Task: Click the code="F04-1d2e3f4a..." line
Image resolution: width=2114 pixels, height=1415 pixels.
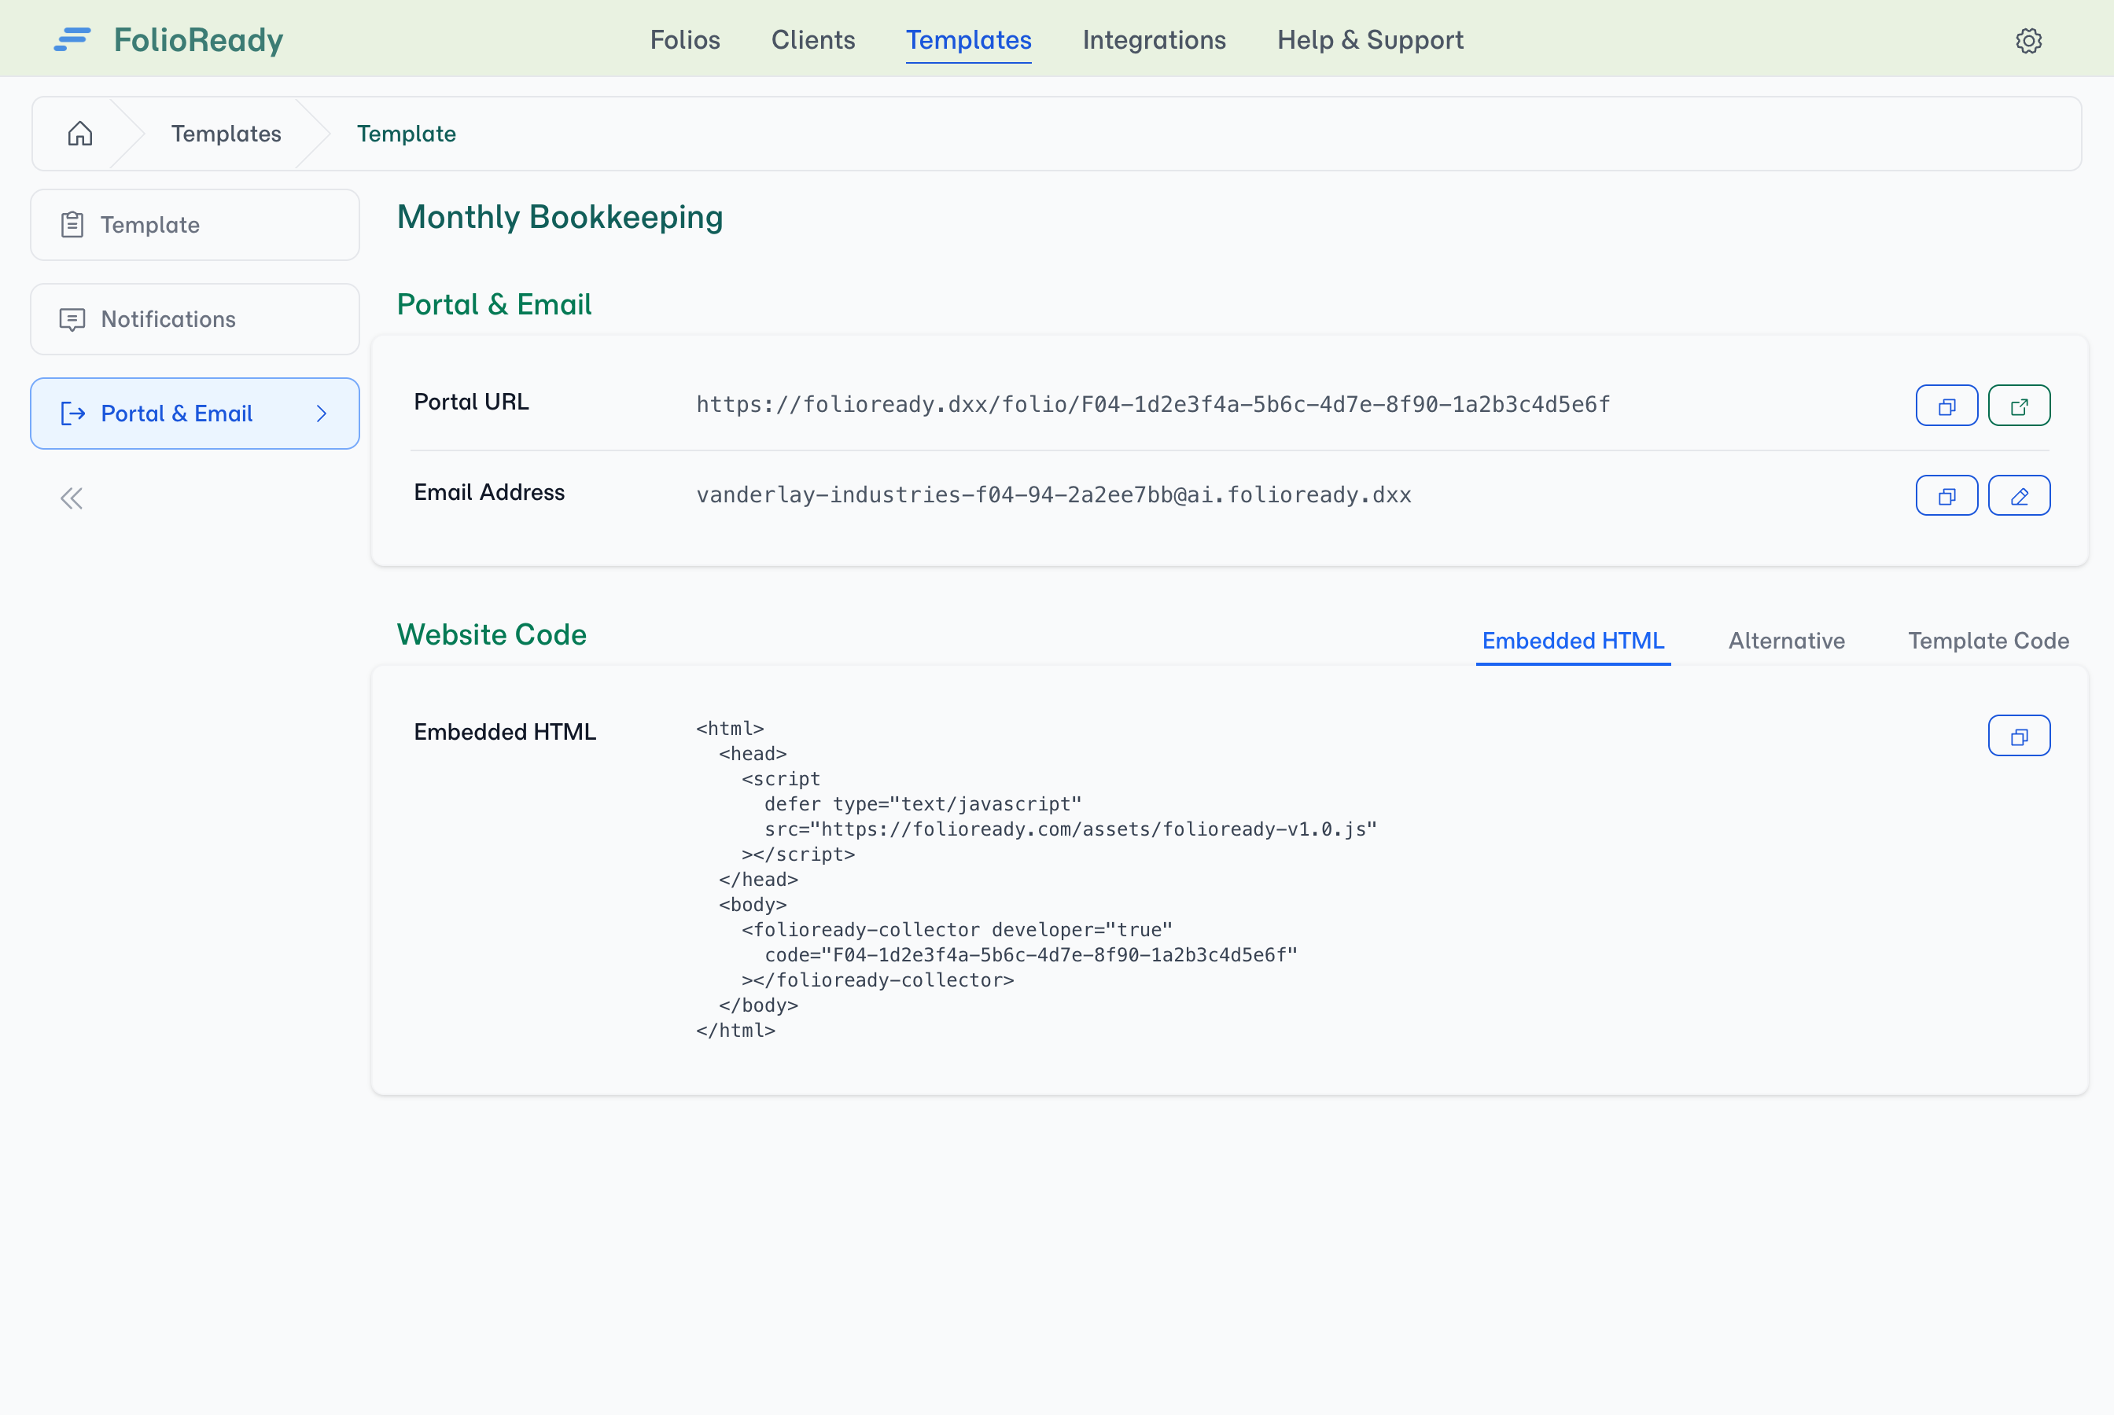Action: click(x=1031, y=955)
